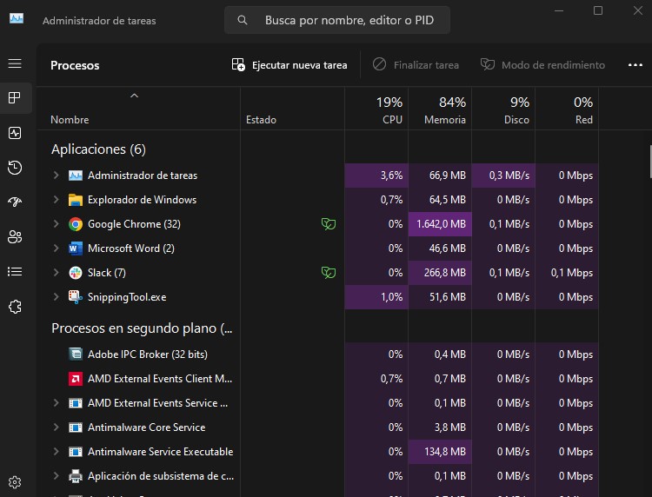Screen dimensions: 652x497
Task: Click the 0,3 MB/s disk cell
Action: [503, 176]
